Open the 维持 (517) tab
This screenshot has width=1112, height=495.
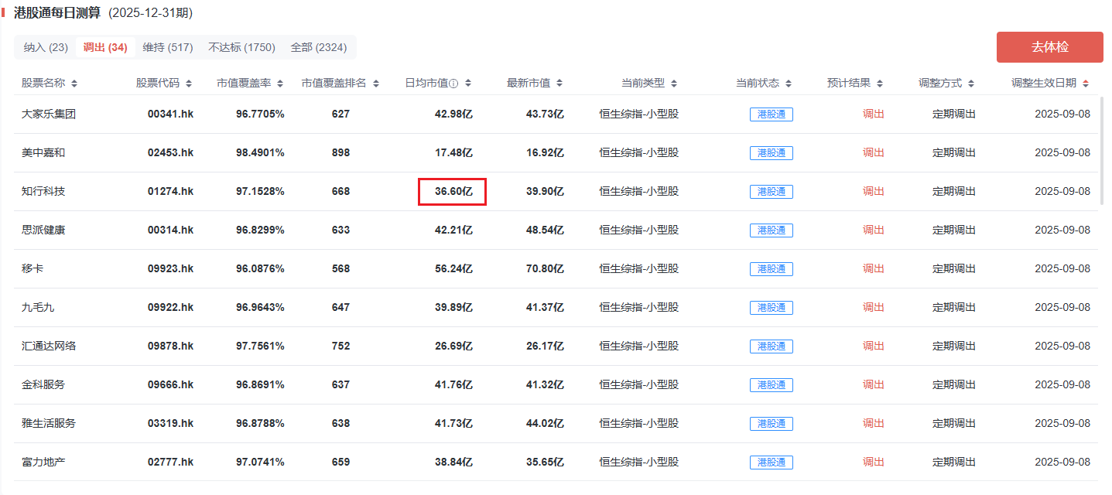point(168,47)
